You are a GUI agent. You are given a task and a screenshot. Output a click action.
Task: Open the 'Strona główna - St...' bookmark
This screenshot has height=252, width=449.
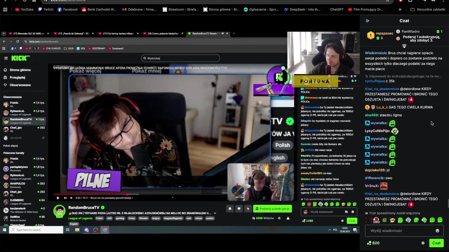(221, 9)
